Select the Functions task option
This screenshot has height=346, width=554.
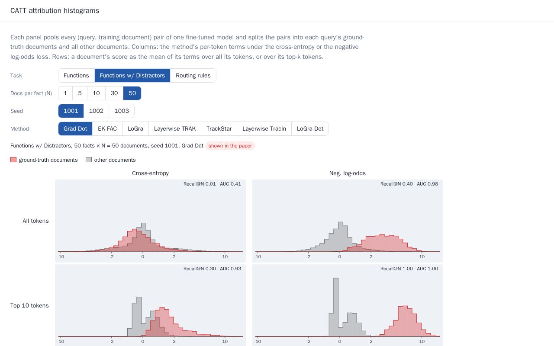point(76,75)
